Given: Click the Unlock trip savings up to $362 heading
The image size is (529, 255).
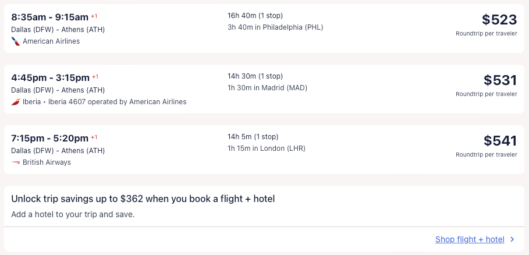Looking at the screenshot, I should click(x=143, y=199).
